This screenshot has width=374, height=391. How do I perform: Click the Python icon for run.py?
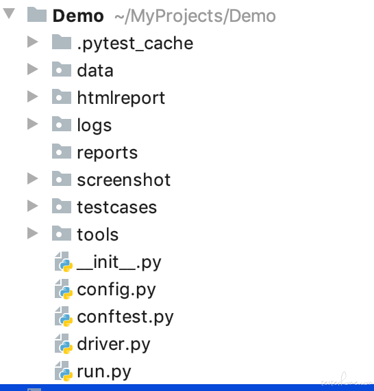tap(64, 371)
